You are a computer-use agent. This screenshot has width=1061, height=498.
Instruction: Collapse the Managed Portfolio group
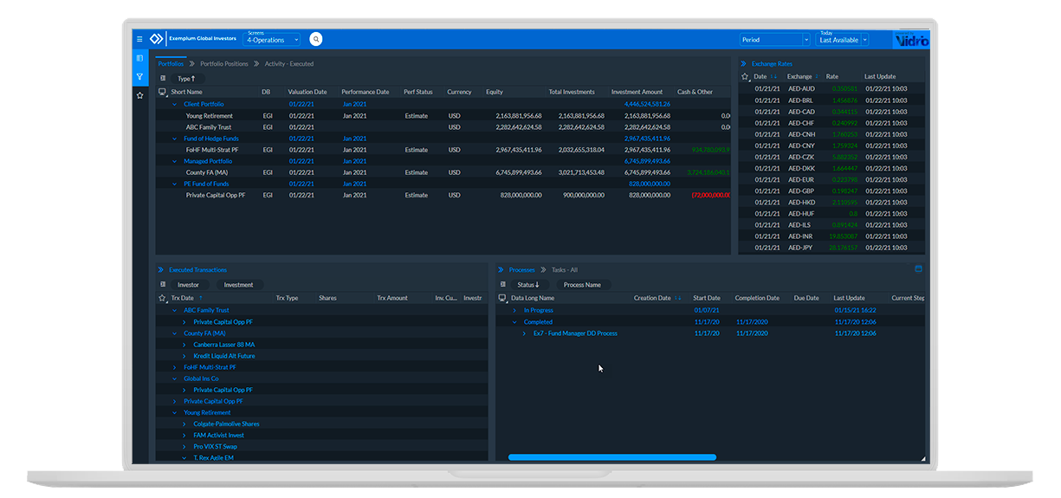pyautogui.click(x=173, y=161)
